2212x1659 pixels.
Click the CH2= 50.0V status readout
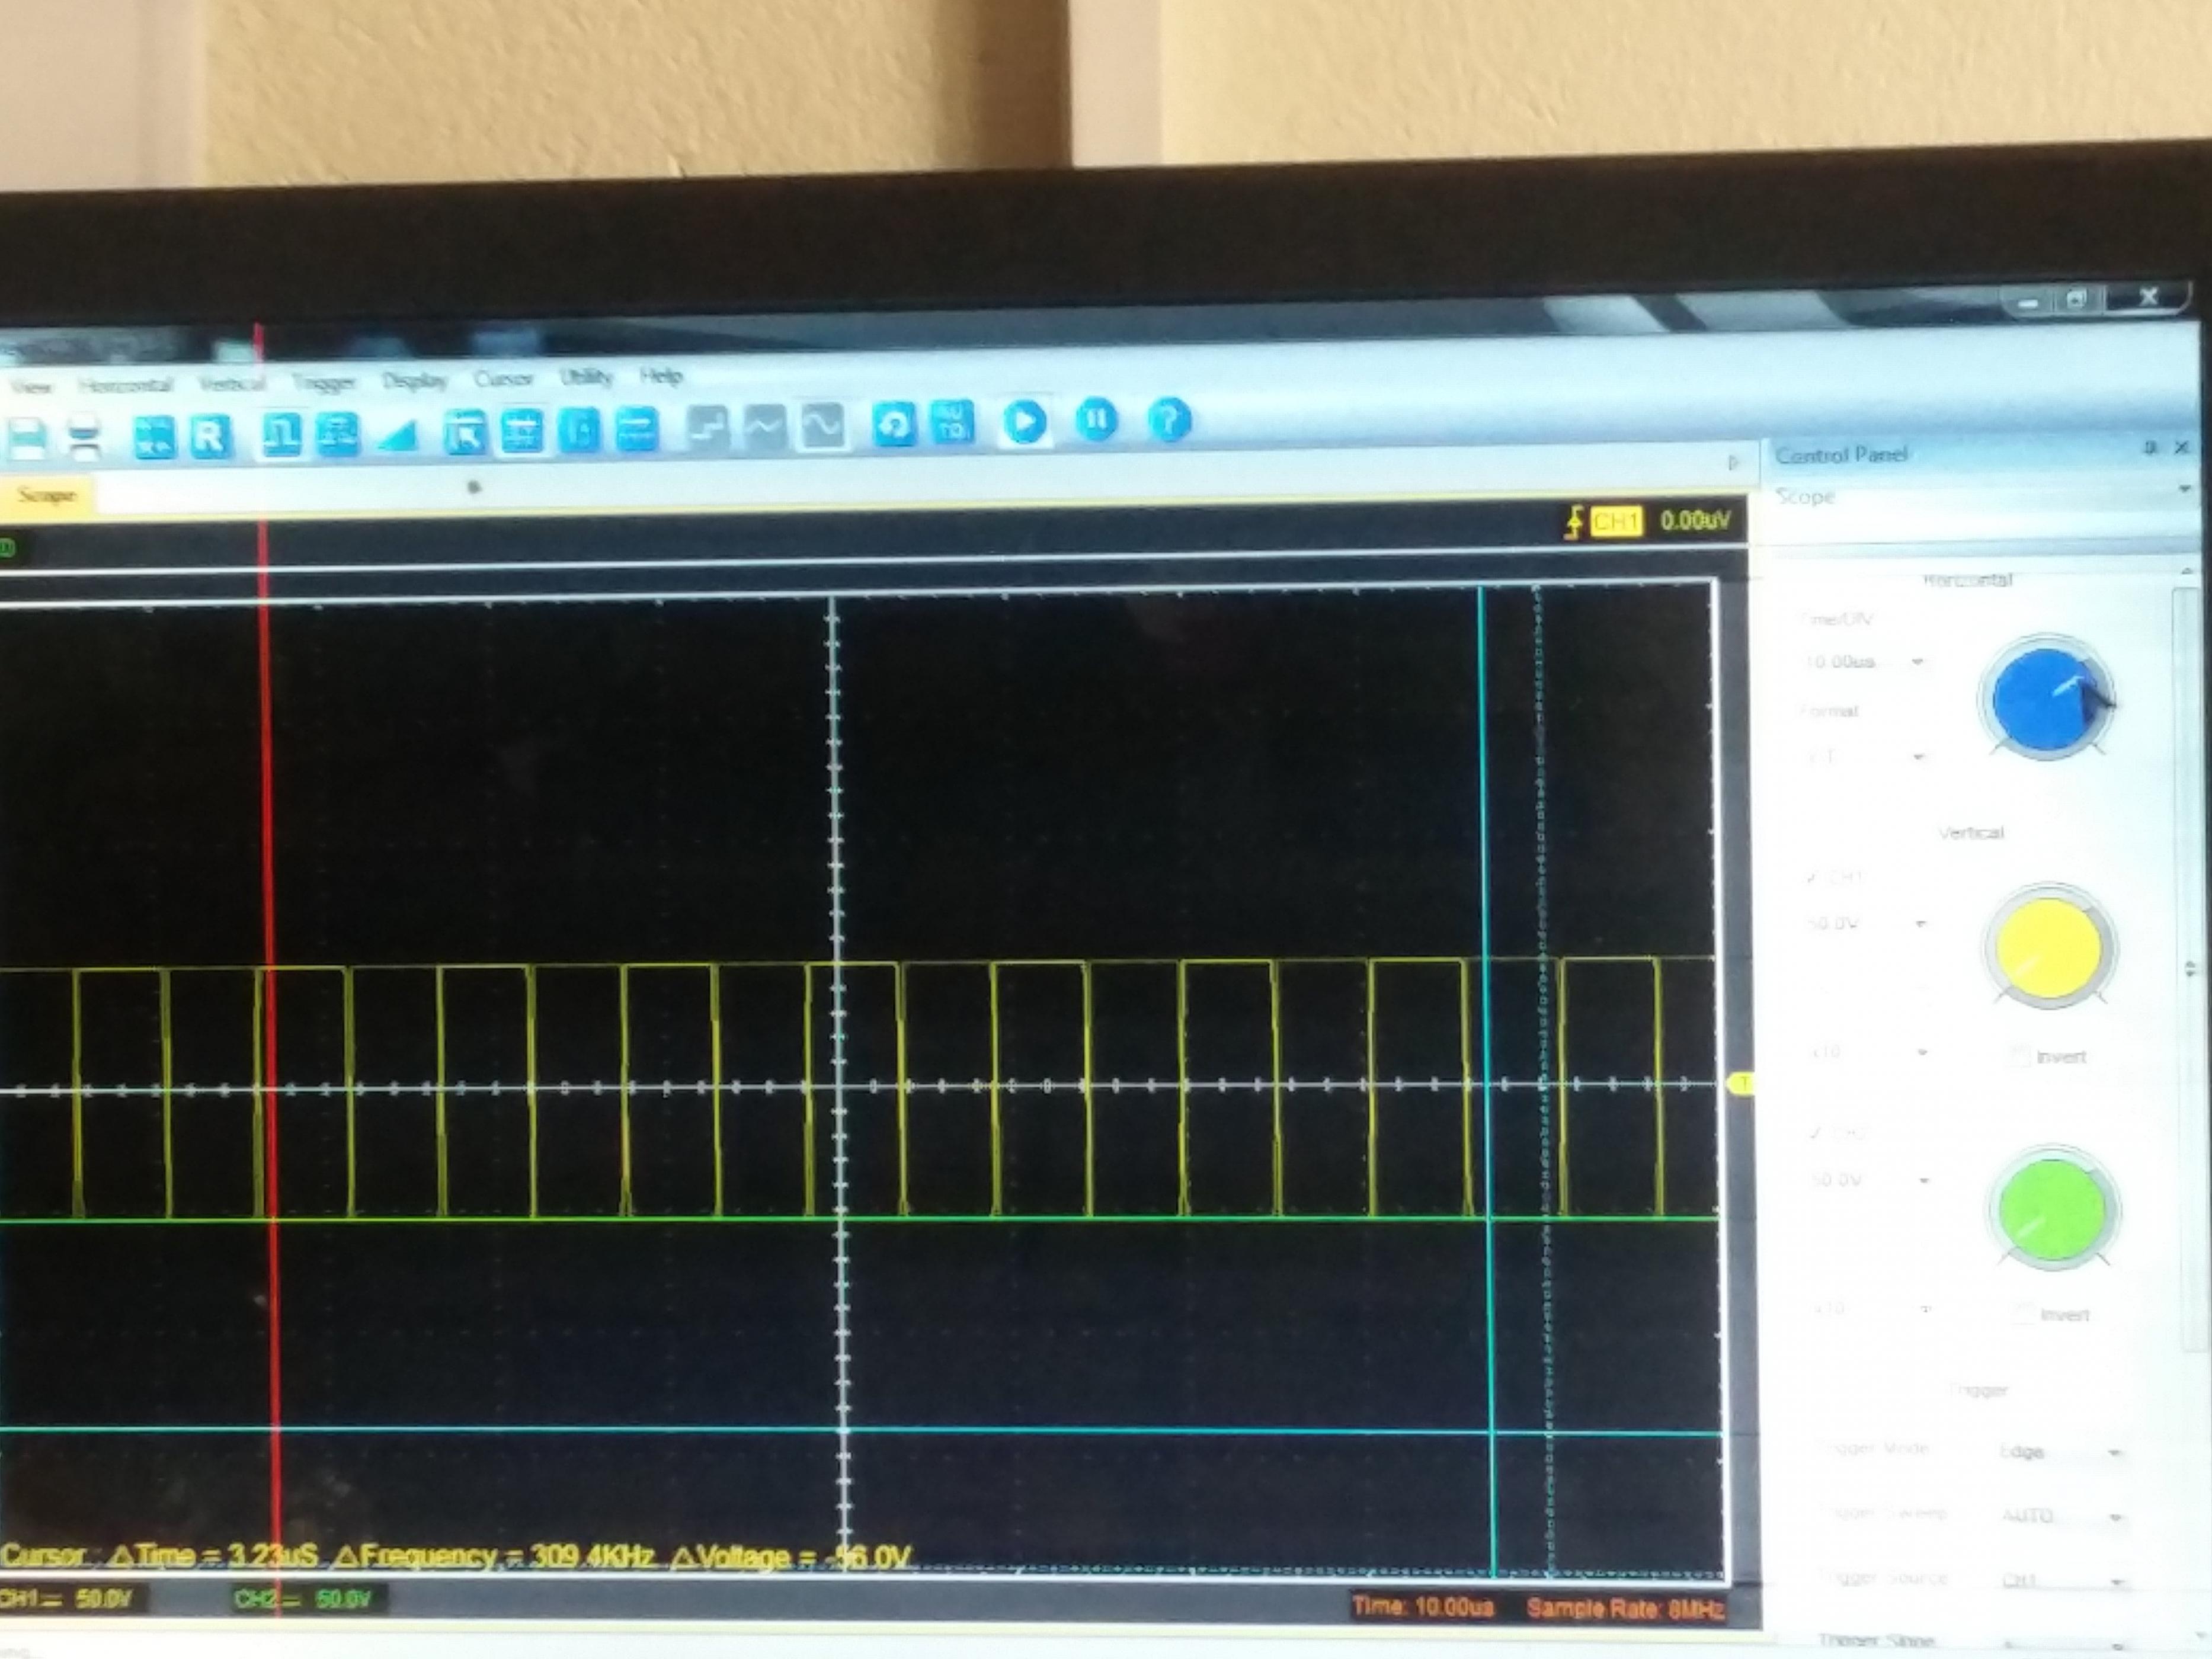302,1599
